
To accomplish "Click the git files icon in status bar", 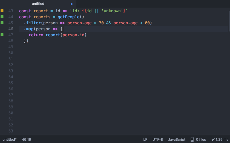I will pyautogui.click(x=192, y=140).
